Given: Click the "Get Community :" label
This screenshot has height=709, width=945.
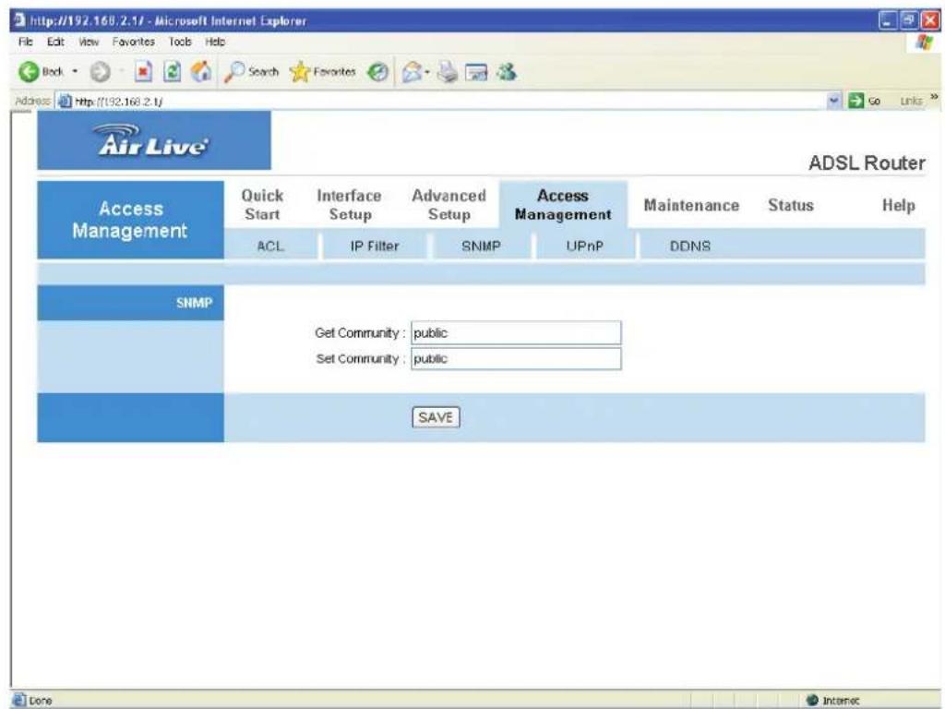Looking at the screenshot, I should click(360, 332).
